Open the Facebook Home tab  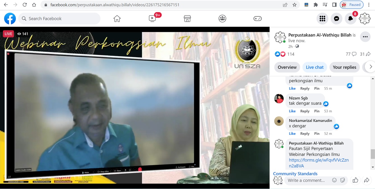(117, 18)
